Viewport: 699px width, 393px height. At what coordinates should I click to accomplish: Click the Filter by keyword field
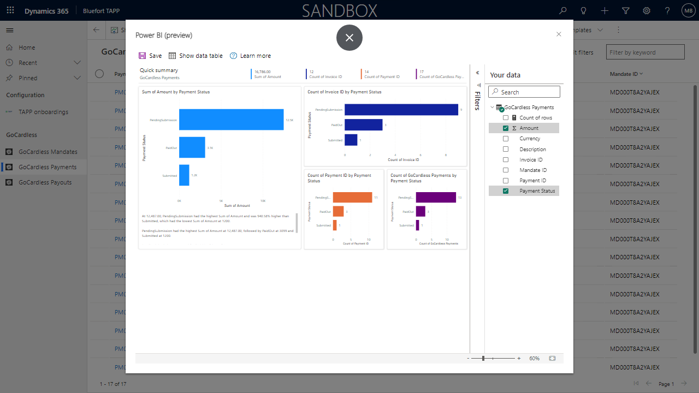645,52
